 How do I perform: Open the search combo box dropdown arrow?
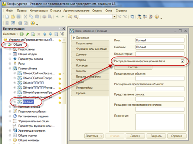(x=114, y=17)
